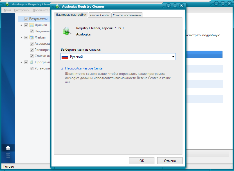Open the Home view in the sidebar

[8, 148]
